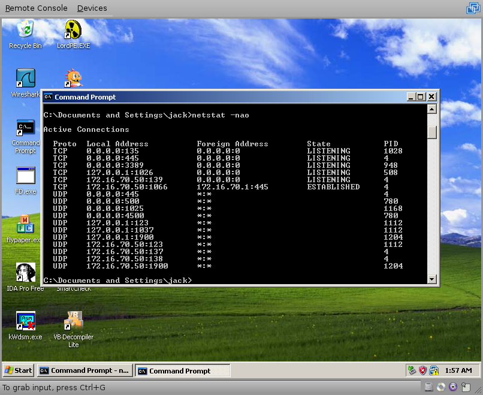Click the 'Active Connections' heading
Viewport: 483px width, 395px height.
[86, 129]
